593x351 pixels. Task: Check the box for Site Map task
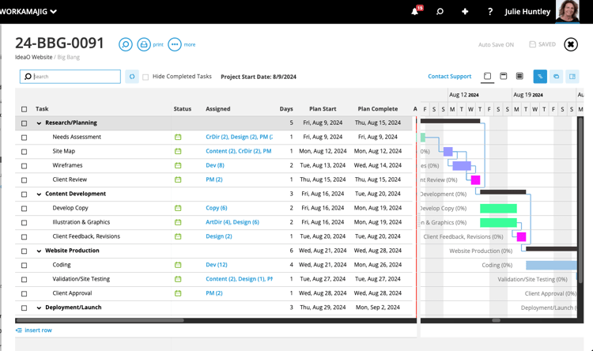coord(24,152)
